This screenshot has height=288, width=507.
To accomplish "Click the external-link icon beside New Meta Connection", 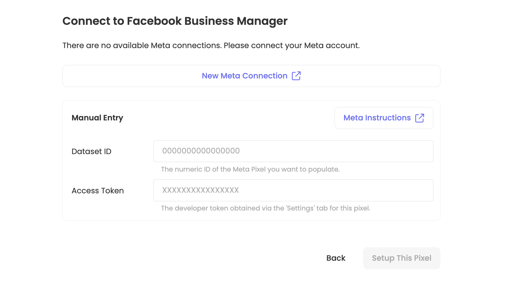I will 296,76.
